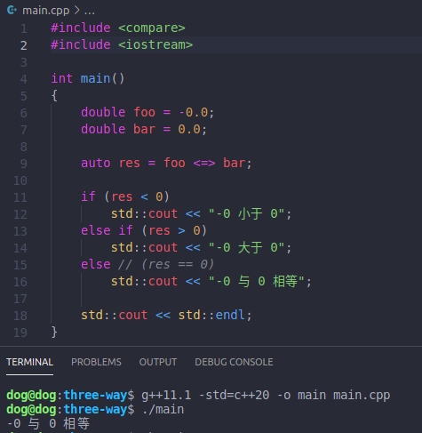
Task: Click line number 2 in gutter
Action: click(24, 45)
